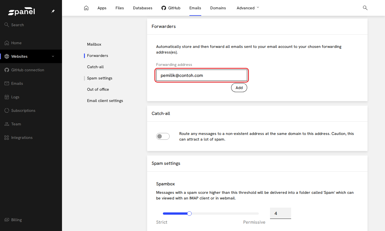Select the Emails tab in top navigation
The width and height of the screenshot is (385, 231).
(195, 8)
